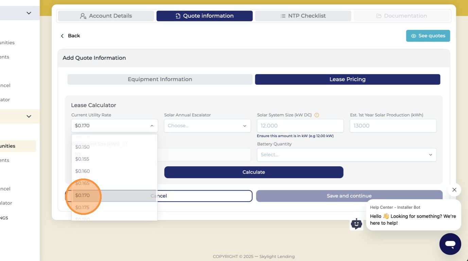Click the eye icon on See quotes
Screen dimensions: 468x261
(x=413, y=36)
